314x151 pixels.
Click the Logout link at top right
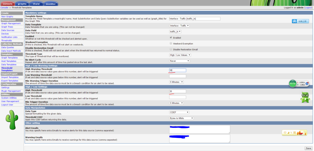(308, 7)
